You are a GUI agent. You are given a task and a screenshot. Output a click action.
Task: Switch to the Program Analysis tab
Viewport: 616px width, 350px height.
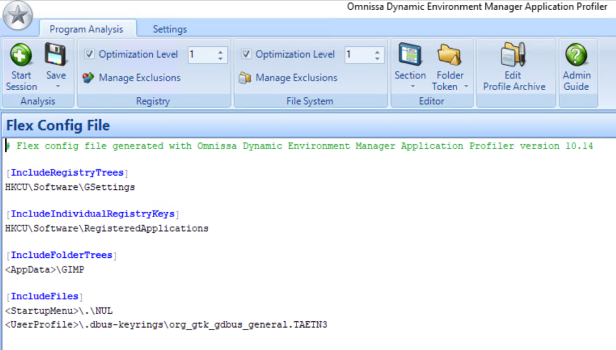pyautogui.click(x=87, y=29)
